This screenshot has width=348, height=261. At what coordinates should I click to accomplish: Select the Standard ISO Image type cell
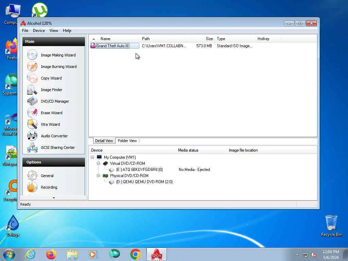(234, 46)
